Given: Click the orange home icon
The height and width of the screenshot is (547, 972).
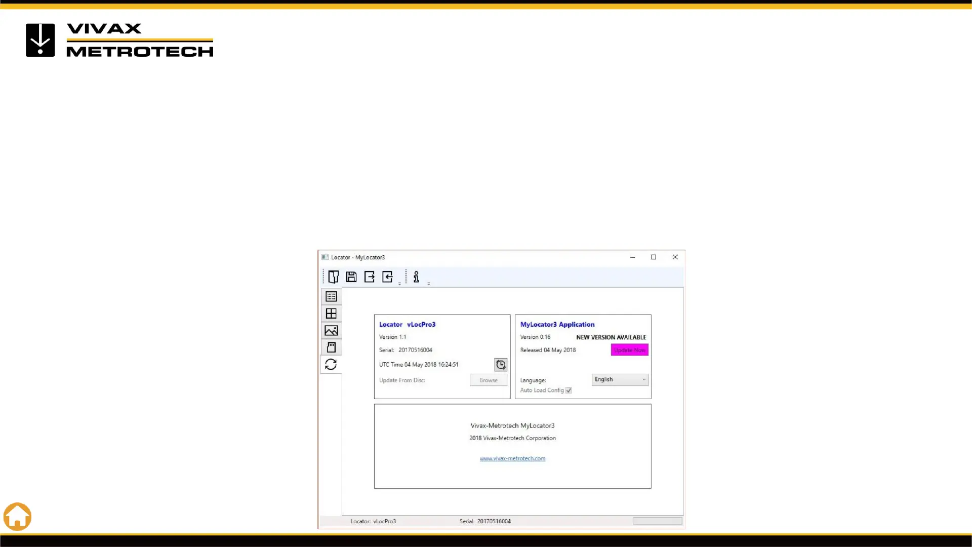Looking at the screenshot, I should point(17,517).
